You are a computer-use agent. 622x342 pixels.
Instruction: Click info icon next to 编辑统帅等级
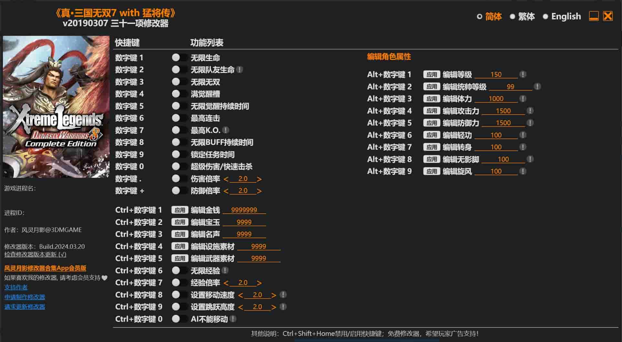(537, 86)
